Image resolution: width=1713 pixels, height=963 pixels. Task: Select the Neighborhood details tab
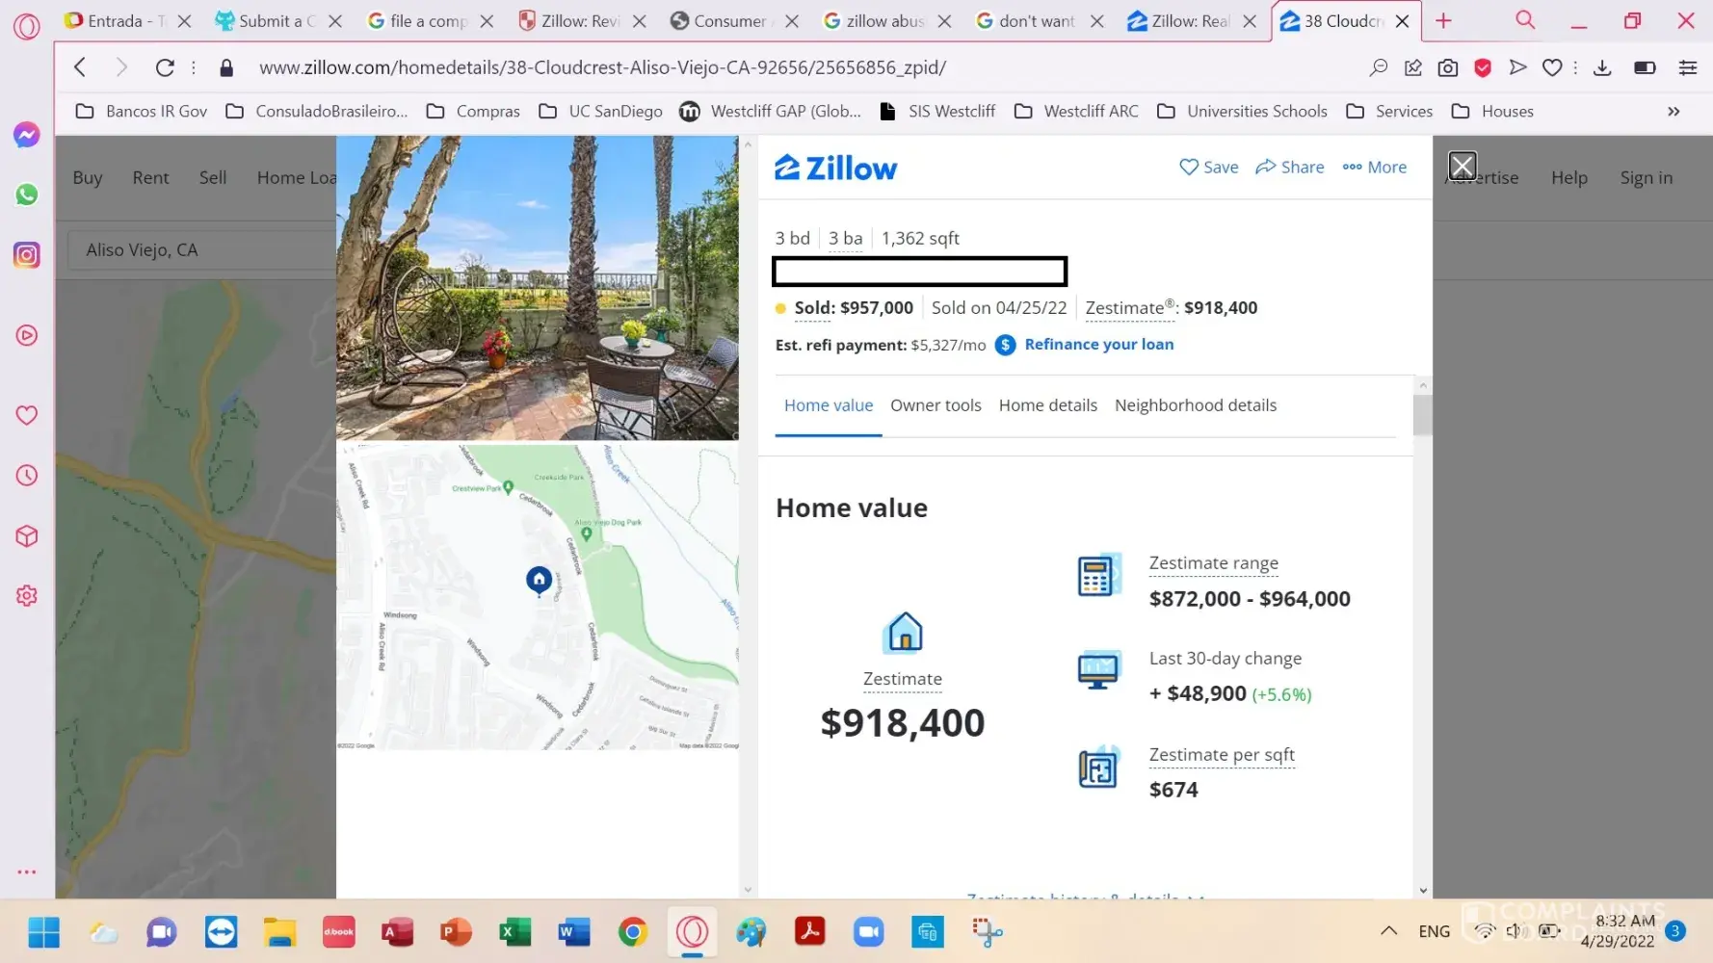click(x=1196, y=405)
